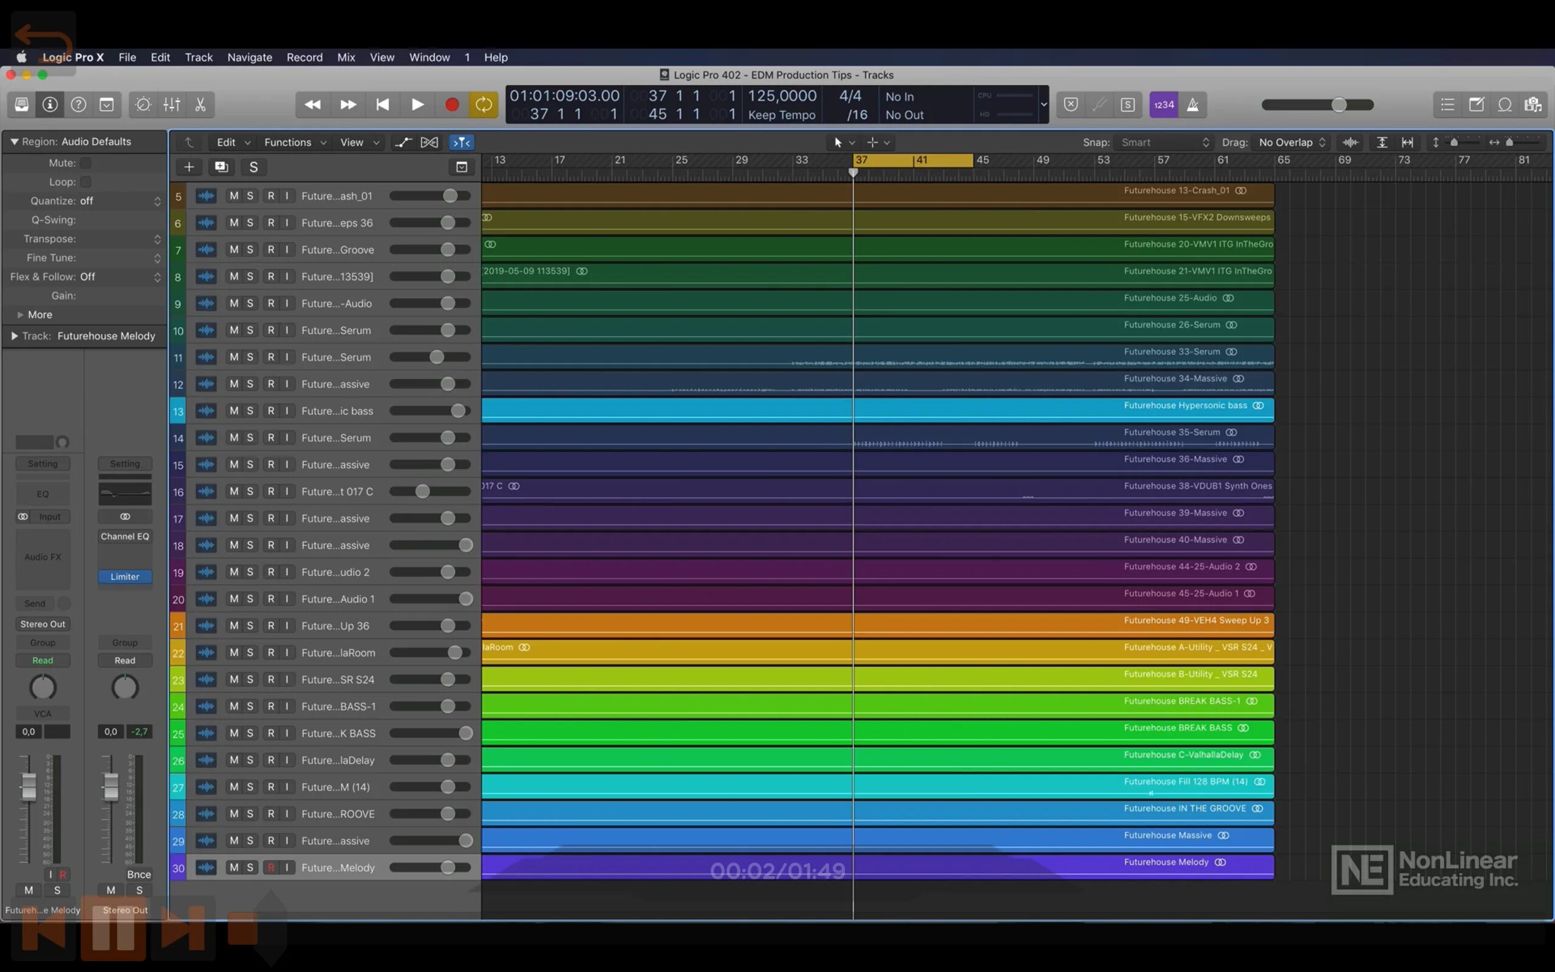Solo track 30 Future...Melody
The width and height of the screenshot is (1555, 972).
[250, 868]
